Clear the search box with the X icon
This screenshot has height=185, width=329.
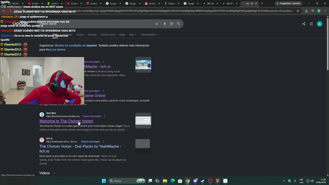(x=156, y=24)
